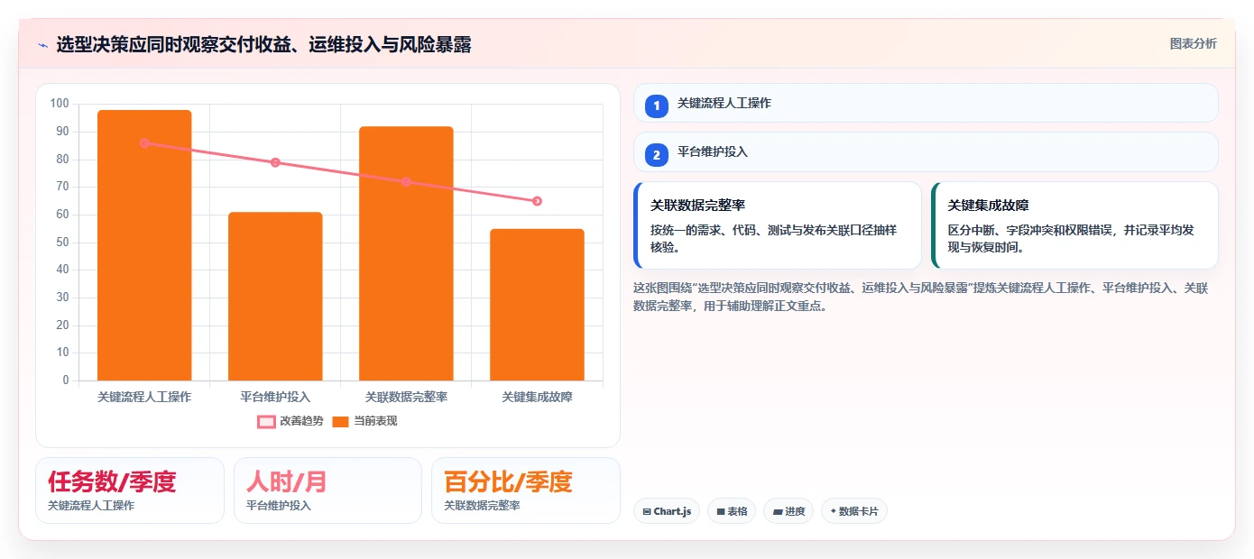Viewport: 1254px width, 559px height.
Task: Click the pink 改善趋势 legend swatch
Action: tap(266, 421)
